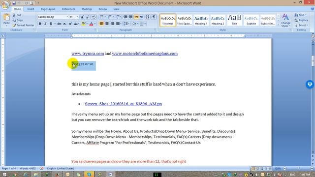Open www.trymca.com hyperlink
The image size is (315, 177).
(88, 54)
